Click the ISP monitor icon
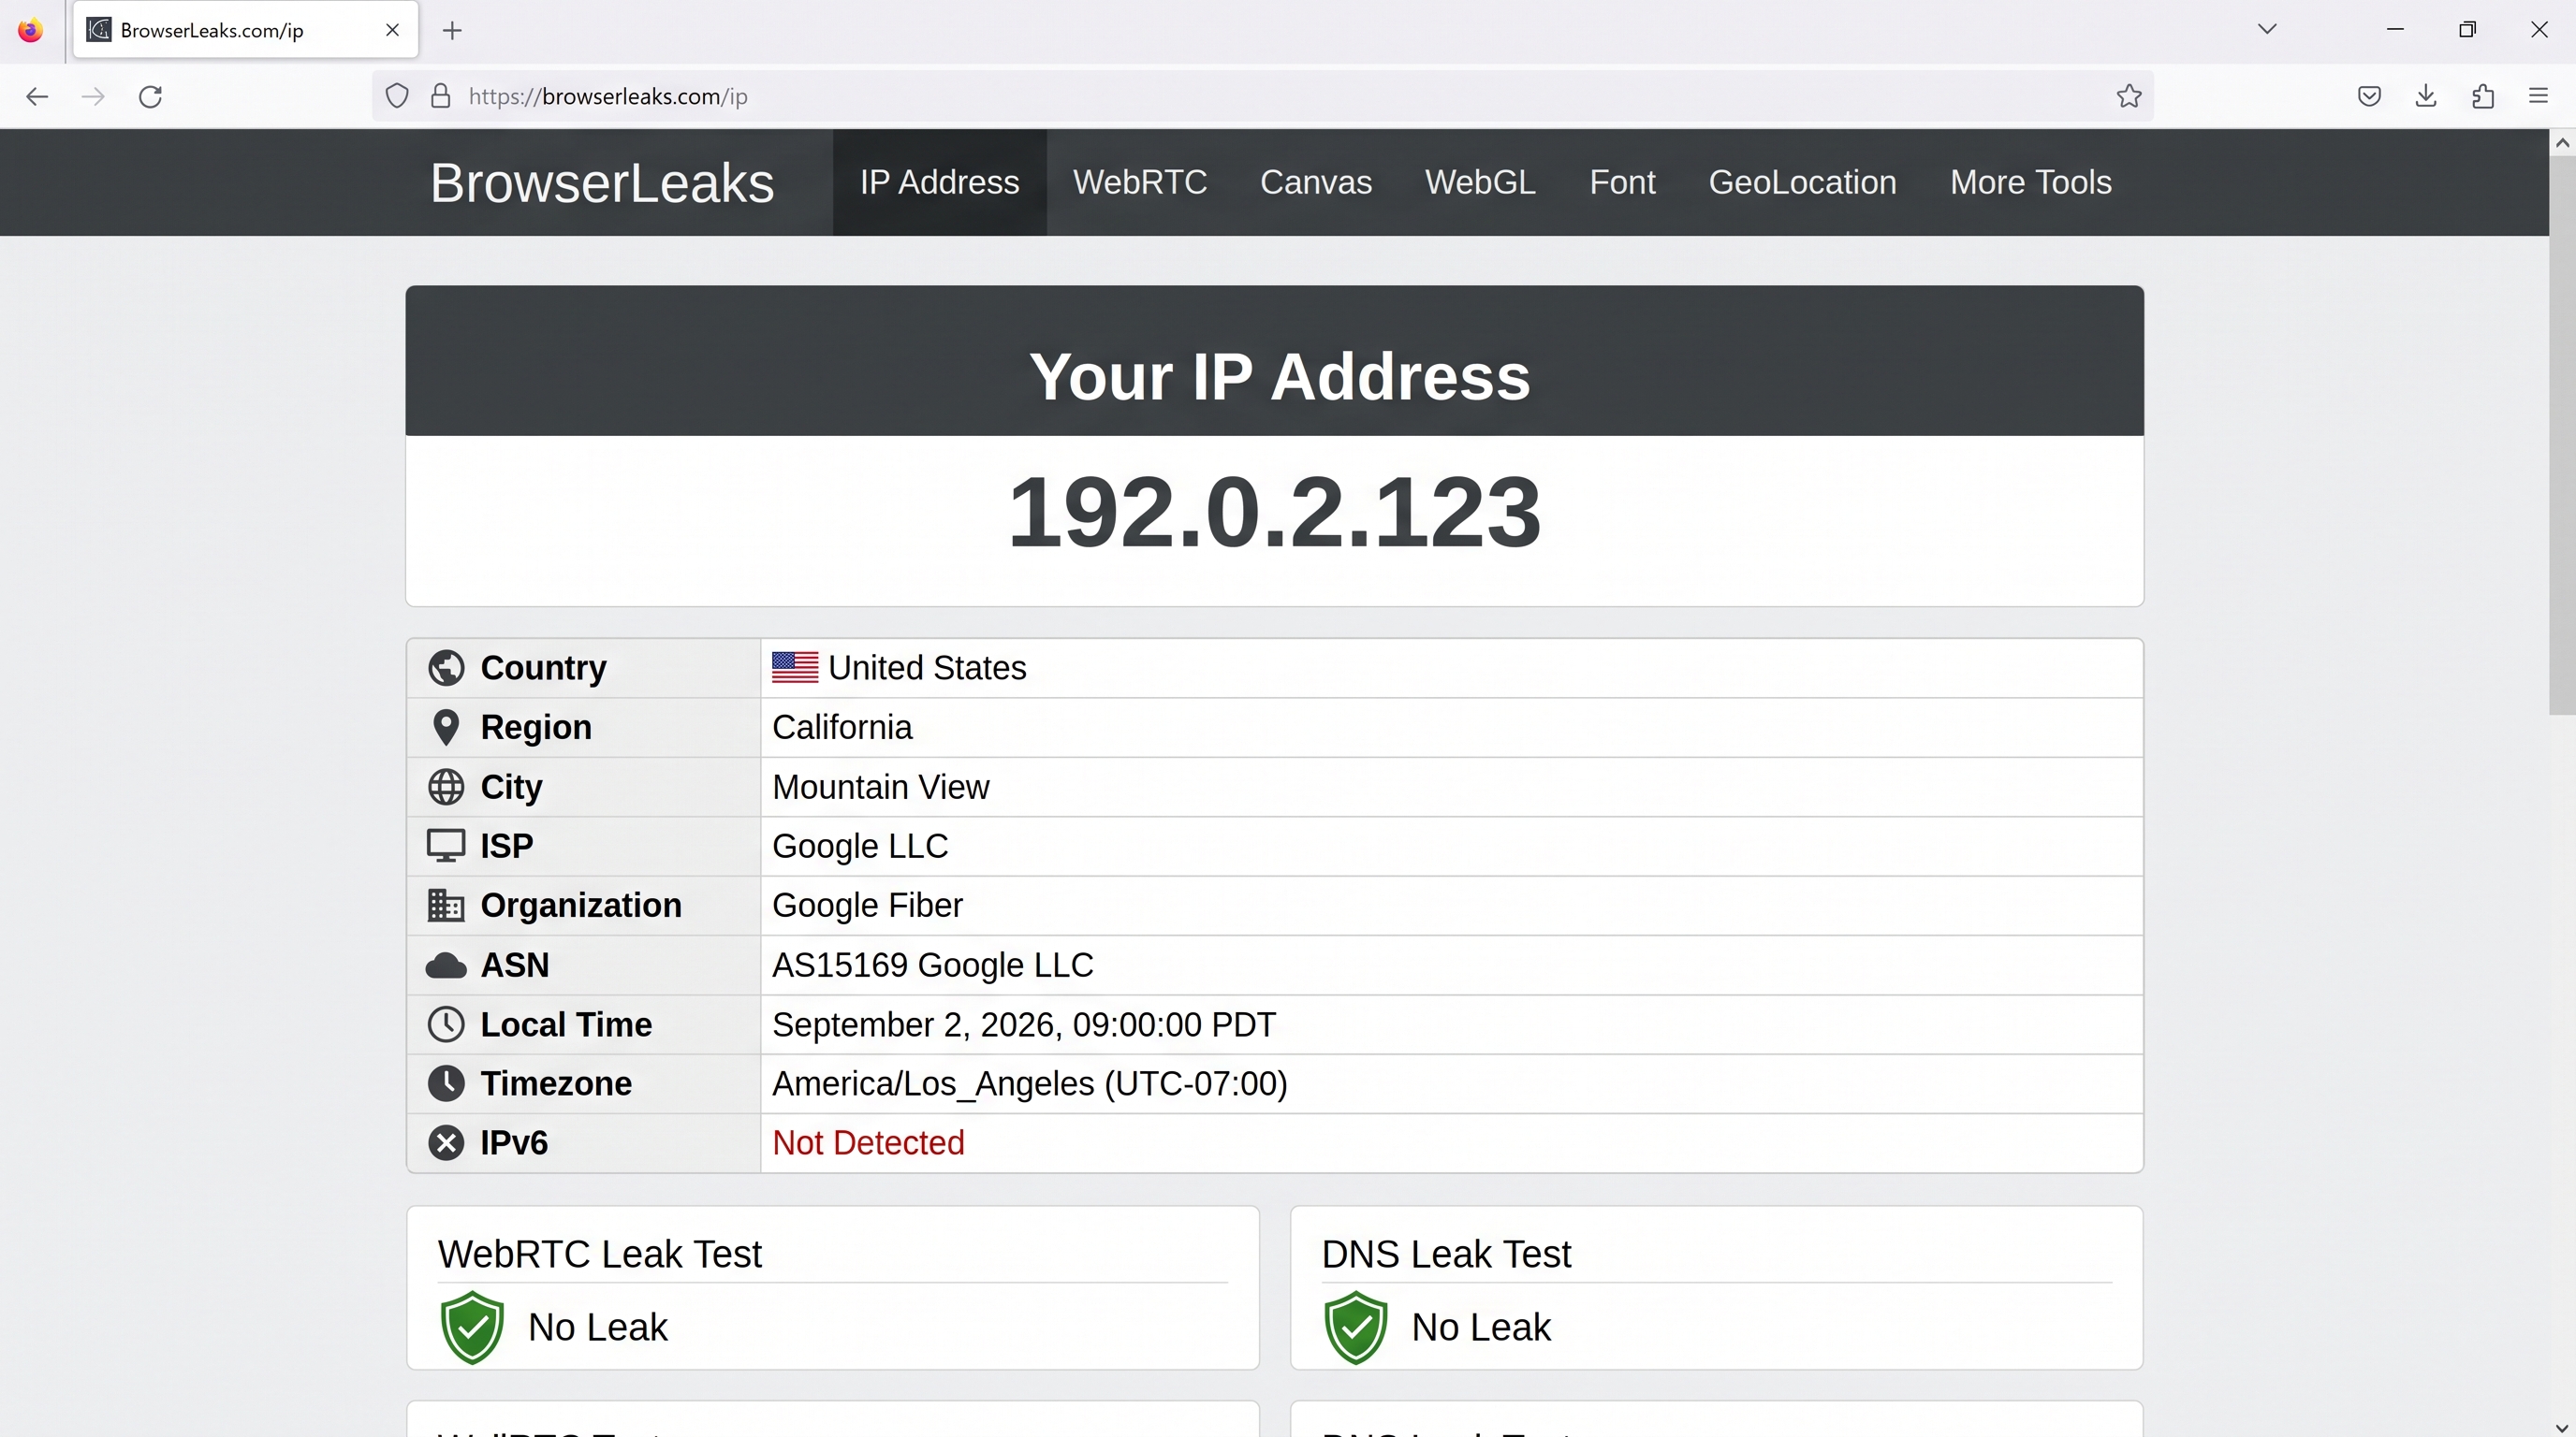This screenshot has width=2576, height=1437. pyautogui.click(x=446, y=846)
